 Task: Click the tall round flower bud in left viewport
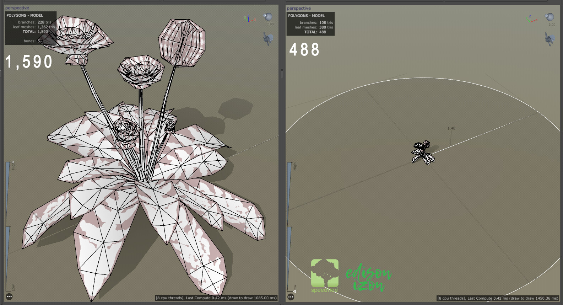tap(182, 43)
